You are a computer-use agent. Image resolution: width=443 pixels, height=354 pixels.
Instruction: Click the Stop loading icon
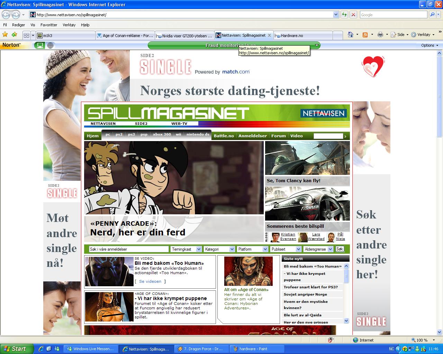pos(353,15)
